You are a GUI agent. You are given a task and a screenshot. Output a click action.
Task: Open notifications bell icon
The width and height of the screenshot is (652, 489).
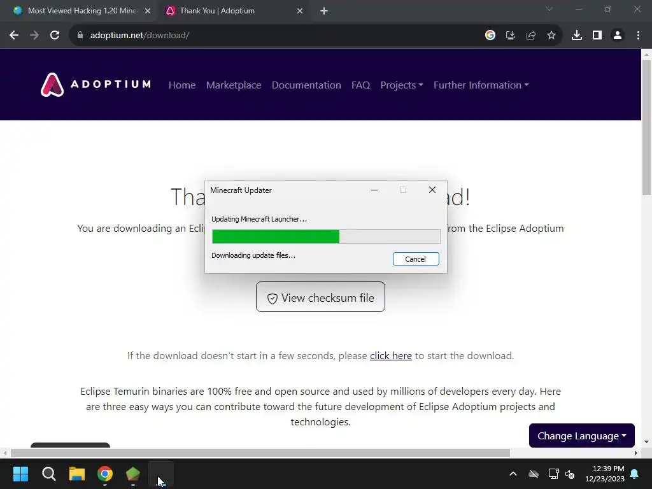[x=635, y=474]
